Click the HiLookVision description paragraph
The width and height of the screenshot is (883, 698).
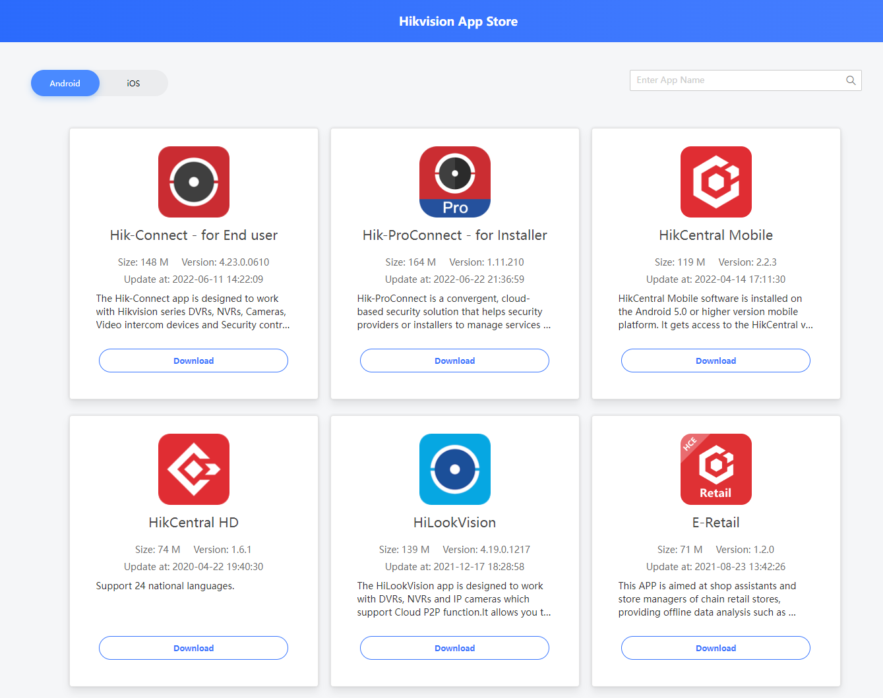pos(454,599)
